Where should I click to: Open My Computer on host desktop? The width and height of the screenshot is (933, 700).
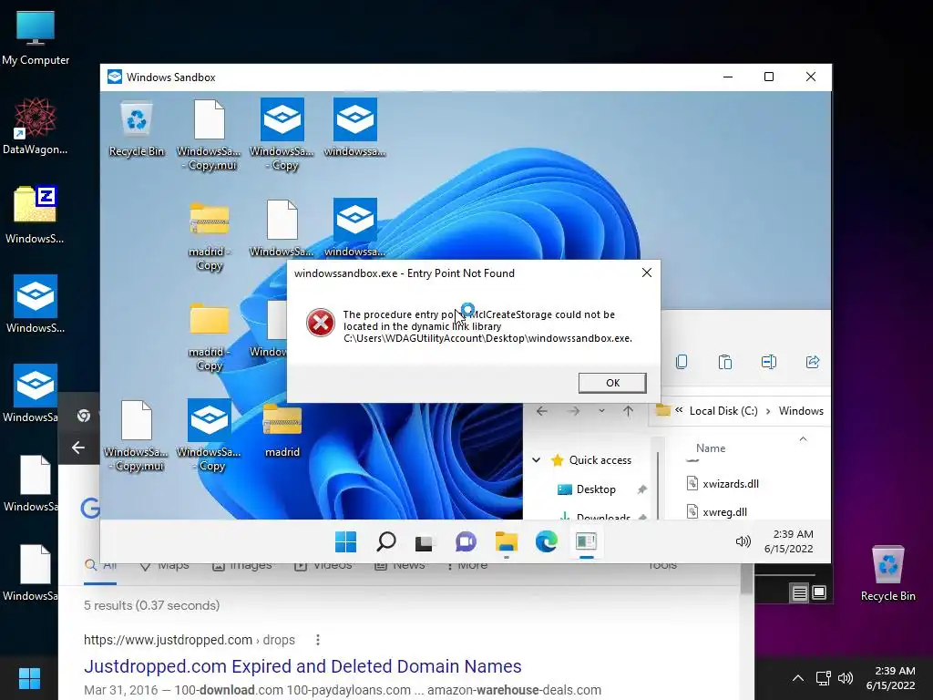pos(36,37)
